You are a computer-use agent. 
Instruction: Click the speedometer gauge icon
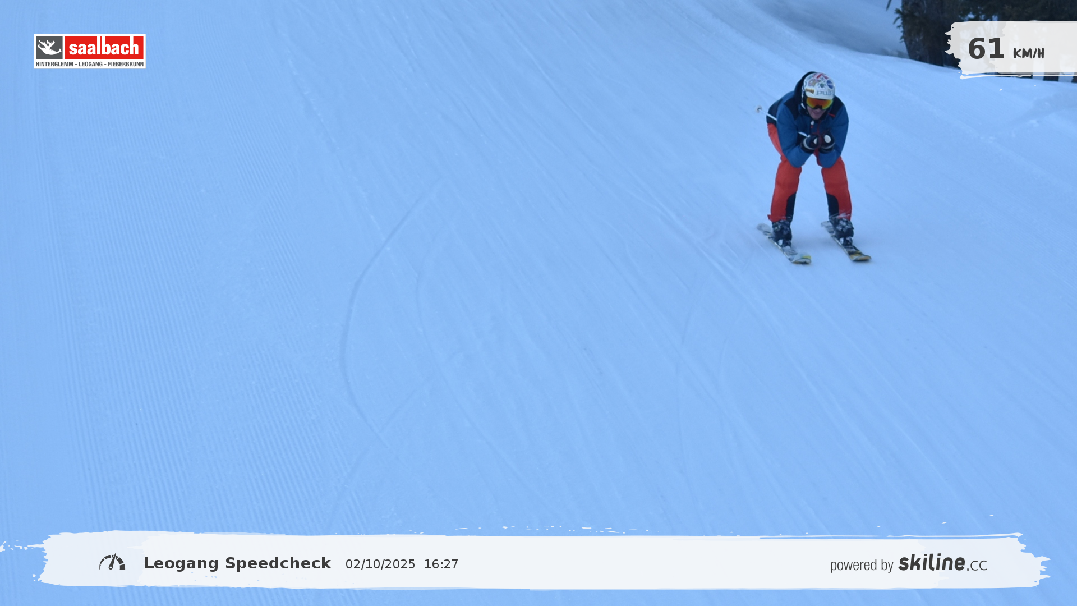coord(112,562)
